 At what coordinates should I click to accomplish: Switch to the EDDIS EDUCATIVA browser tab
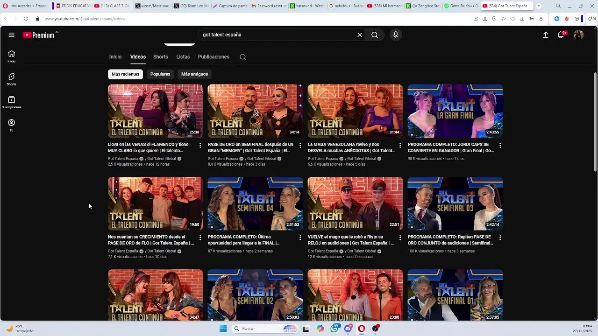click(x=72, y=6)
